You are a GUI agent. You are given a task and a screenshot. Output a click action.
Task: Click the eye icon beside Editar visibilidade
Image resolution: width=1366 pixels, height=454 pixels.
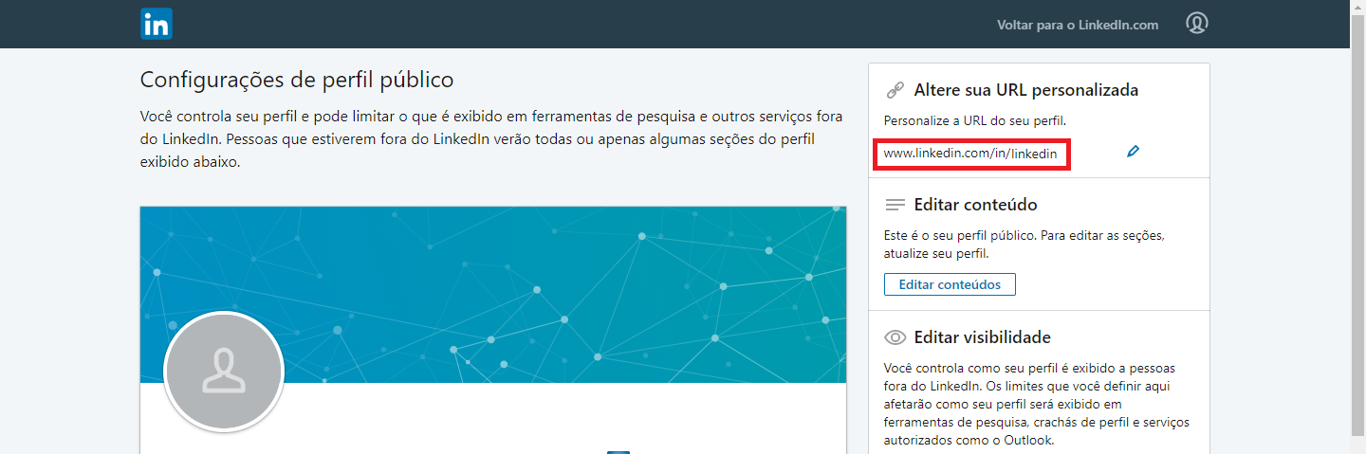click(x=895, y=337)
